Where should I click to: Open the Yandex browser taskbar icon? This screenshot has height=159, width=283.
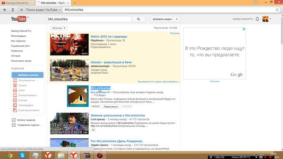point(48,155)
